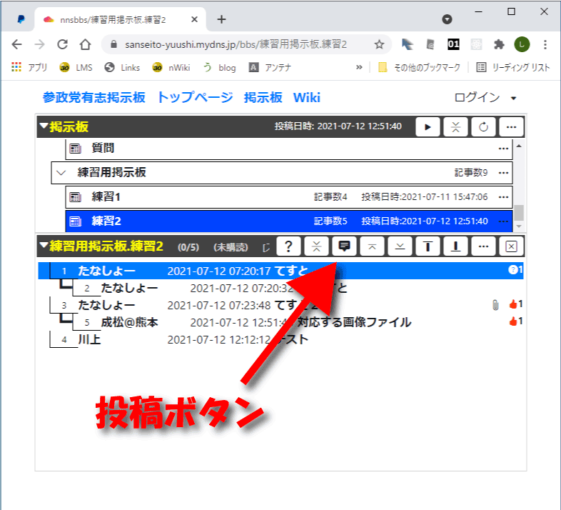Collapse the 練習用掲示板 tree node chevron
The height and width of the screenshot is (510, 561).
(x=62, y=173)
